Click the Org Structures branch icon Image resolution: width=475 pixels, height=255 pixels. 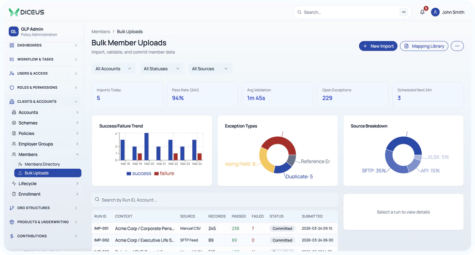coord(12,208)
